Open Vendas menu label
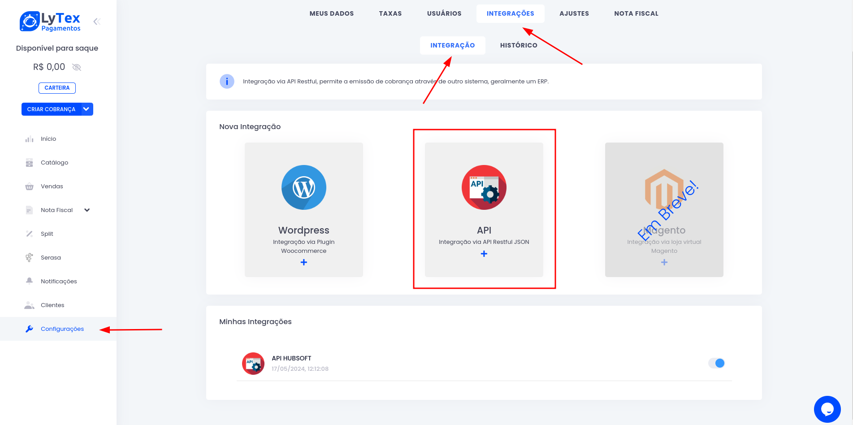This screenshot has width=853, height=425. click(x=52, y=186)
